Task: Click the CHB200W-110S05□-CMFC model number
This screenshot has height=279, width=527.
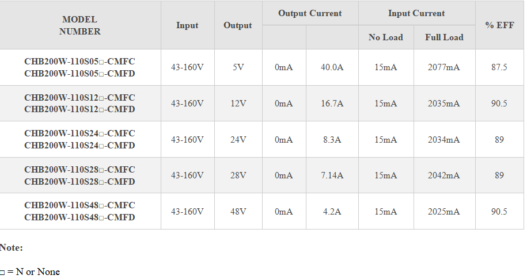Action: (x=79, y=61)
